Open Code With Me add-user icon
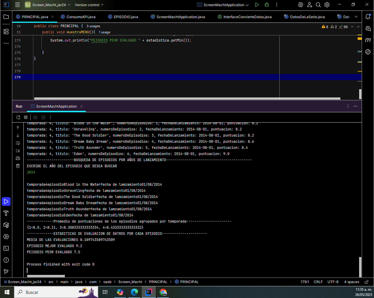 tap(310, 5)
